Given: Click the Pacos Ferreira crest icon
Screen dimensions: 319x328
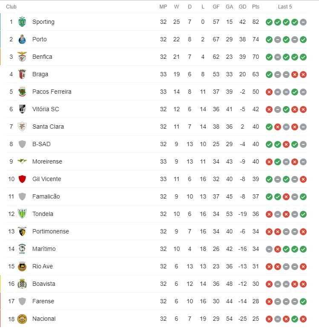Looking at the screenshot, I should point(22,92).
